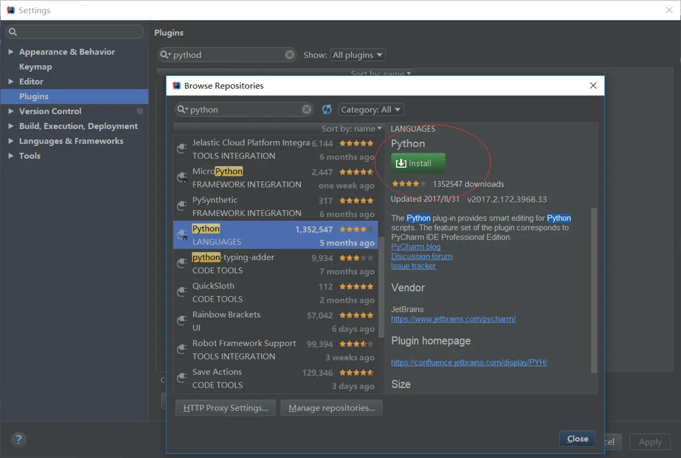Click the star rating under the Install button

click(x=409, y=184)
